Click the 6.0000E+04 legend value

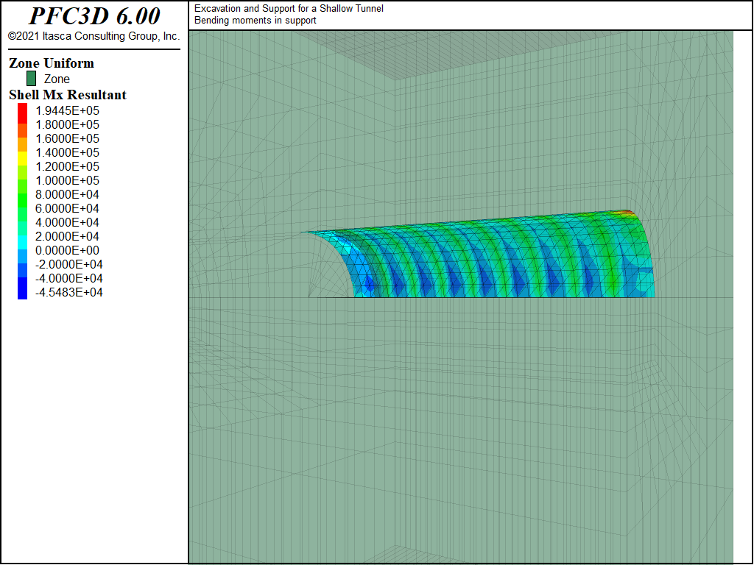(67, 208)
